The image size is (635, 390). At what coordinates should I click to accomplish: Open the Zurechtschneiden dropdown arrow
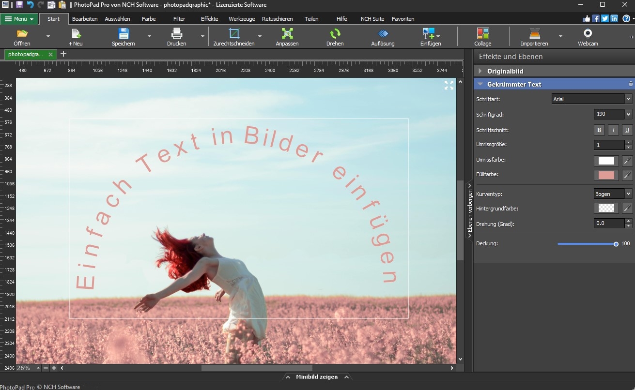tap(260, 36)
